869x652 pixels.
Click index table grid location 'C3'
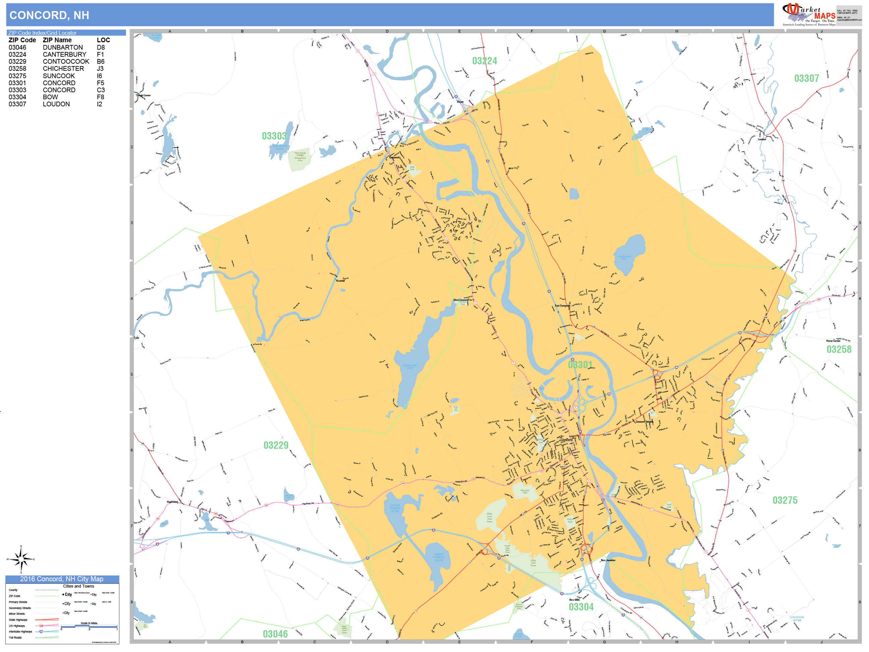pos(101,90)
